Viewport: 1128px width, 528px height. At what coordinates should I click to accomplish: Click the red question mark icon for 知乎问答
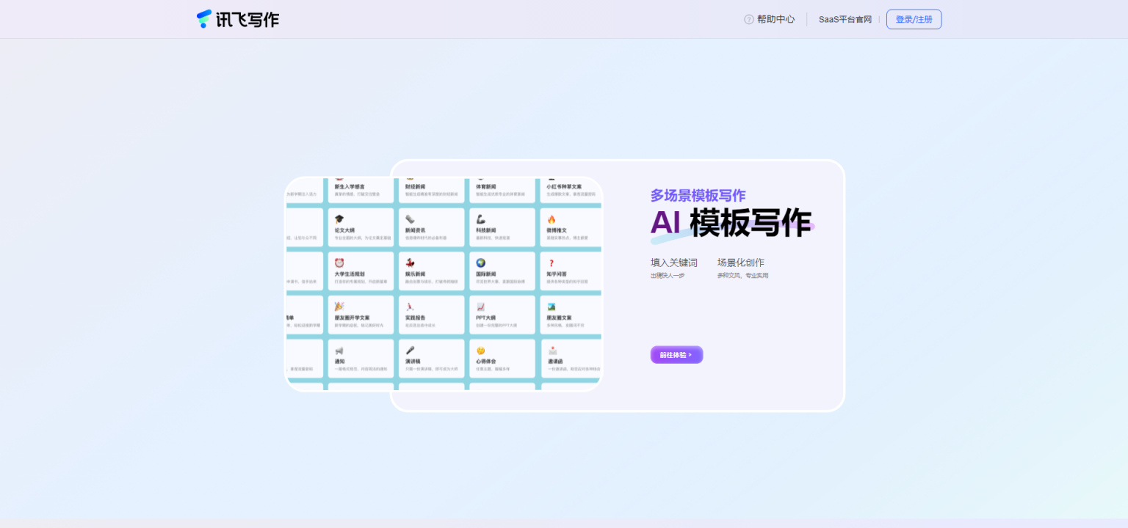(551, 263)
